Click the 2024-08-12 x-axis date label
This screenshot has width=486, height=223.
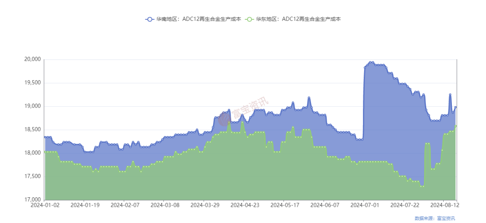[x=443, y=205]
